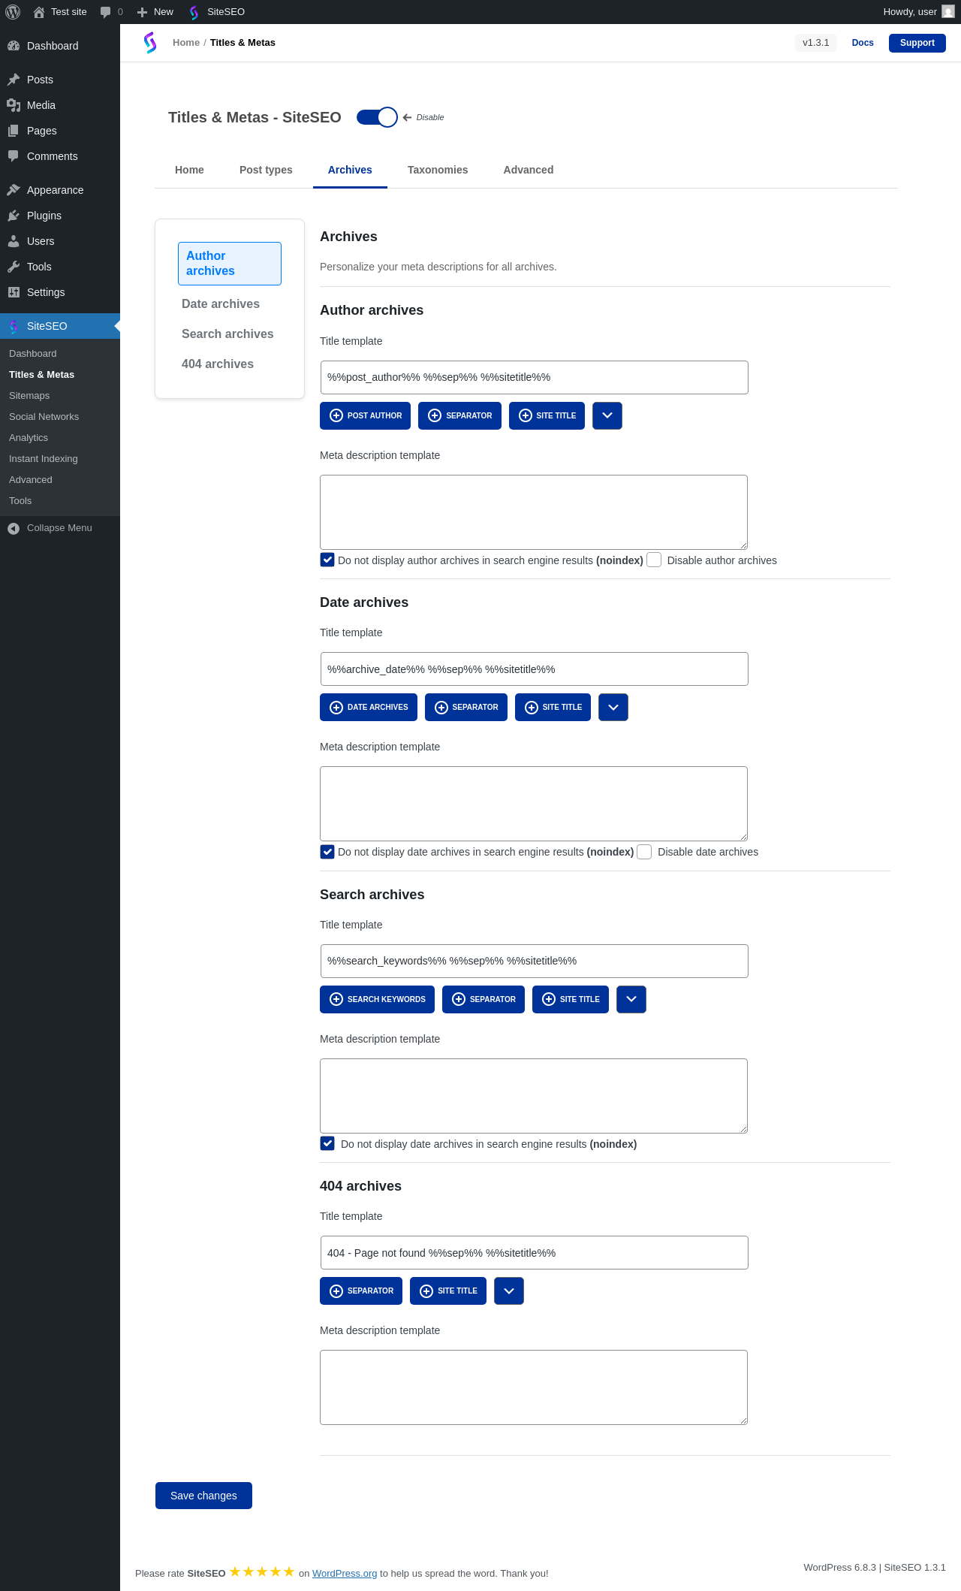961x1591 pixels.
Task: Select the Archives tab
Action: [x=350, y=170]
